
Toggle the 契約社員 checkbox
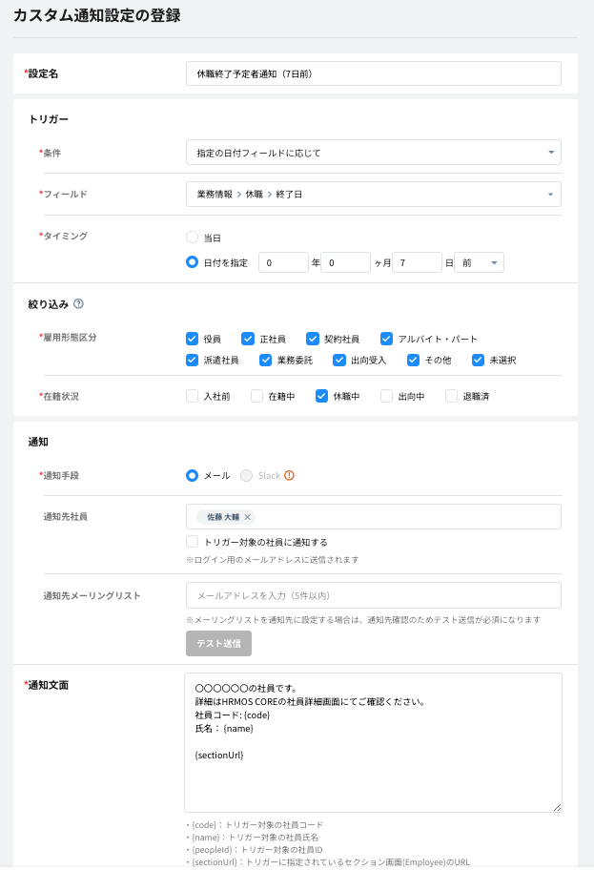coord(312,339)
